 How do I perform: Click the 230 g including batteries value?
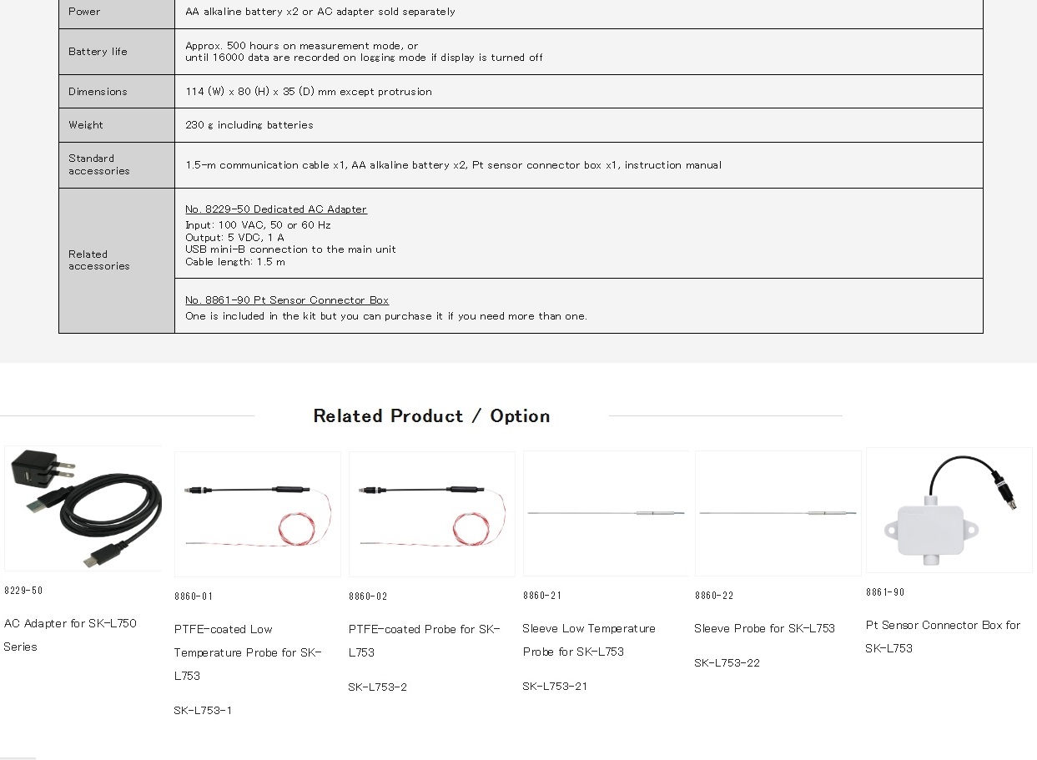point(249,125)
